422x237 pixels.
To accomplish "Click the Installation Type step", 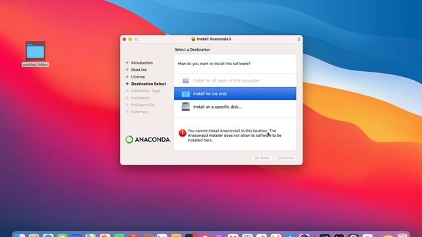I will (146, 91).
